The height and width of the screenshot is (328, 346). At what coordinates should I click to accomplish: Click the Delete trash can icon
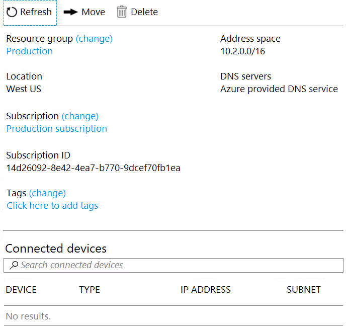coord(122,12)
